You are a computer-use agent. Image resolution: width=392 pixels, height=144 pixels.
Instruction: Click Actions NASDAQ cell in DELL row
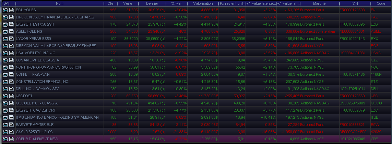(x=315, y=89)
